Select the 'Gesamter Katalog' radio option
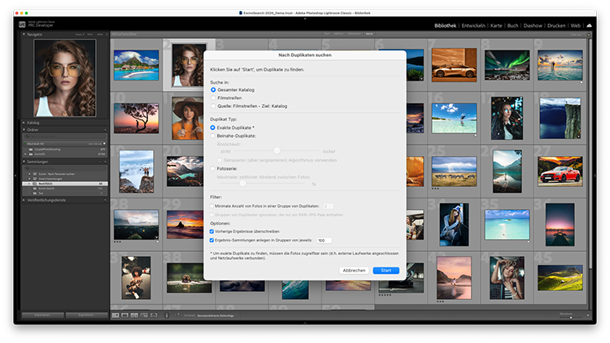 coord(213,89)
